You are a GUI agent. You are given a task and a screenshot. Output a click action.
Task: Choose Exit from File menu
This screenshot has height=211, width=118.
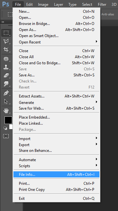[57, 199]
